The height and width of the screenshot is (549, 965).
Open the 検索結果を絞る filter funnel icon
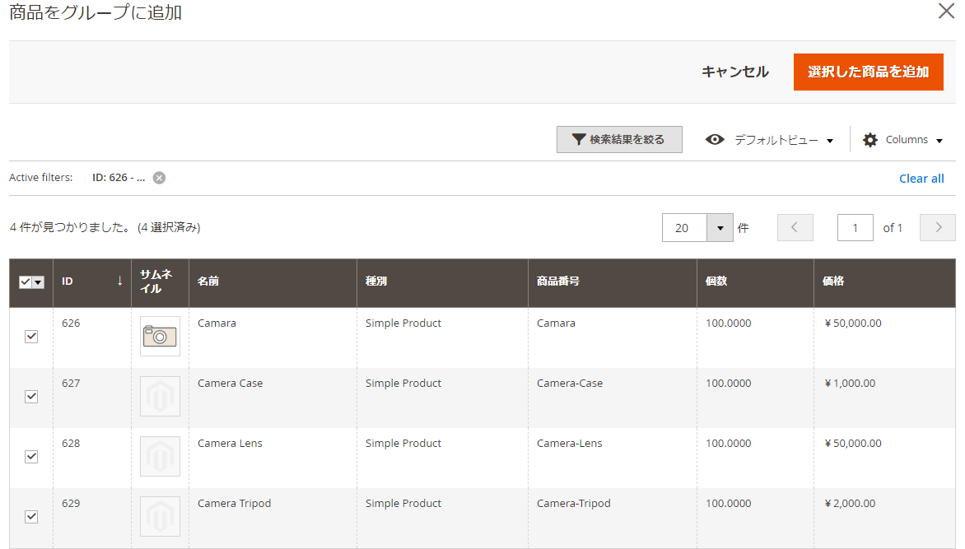pos(579,139)
